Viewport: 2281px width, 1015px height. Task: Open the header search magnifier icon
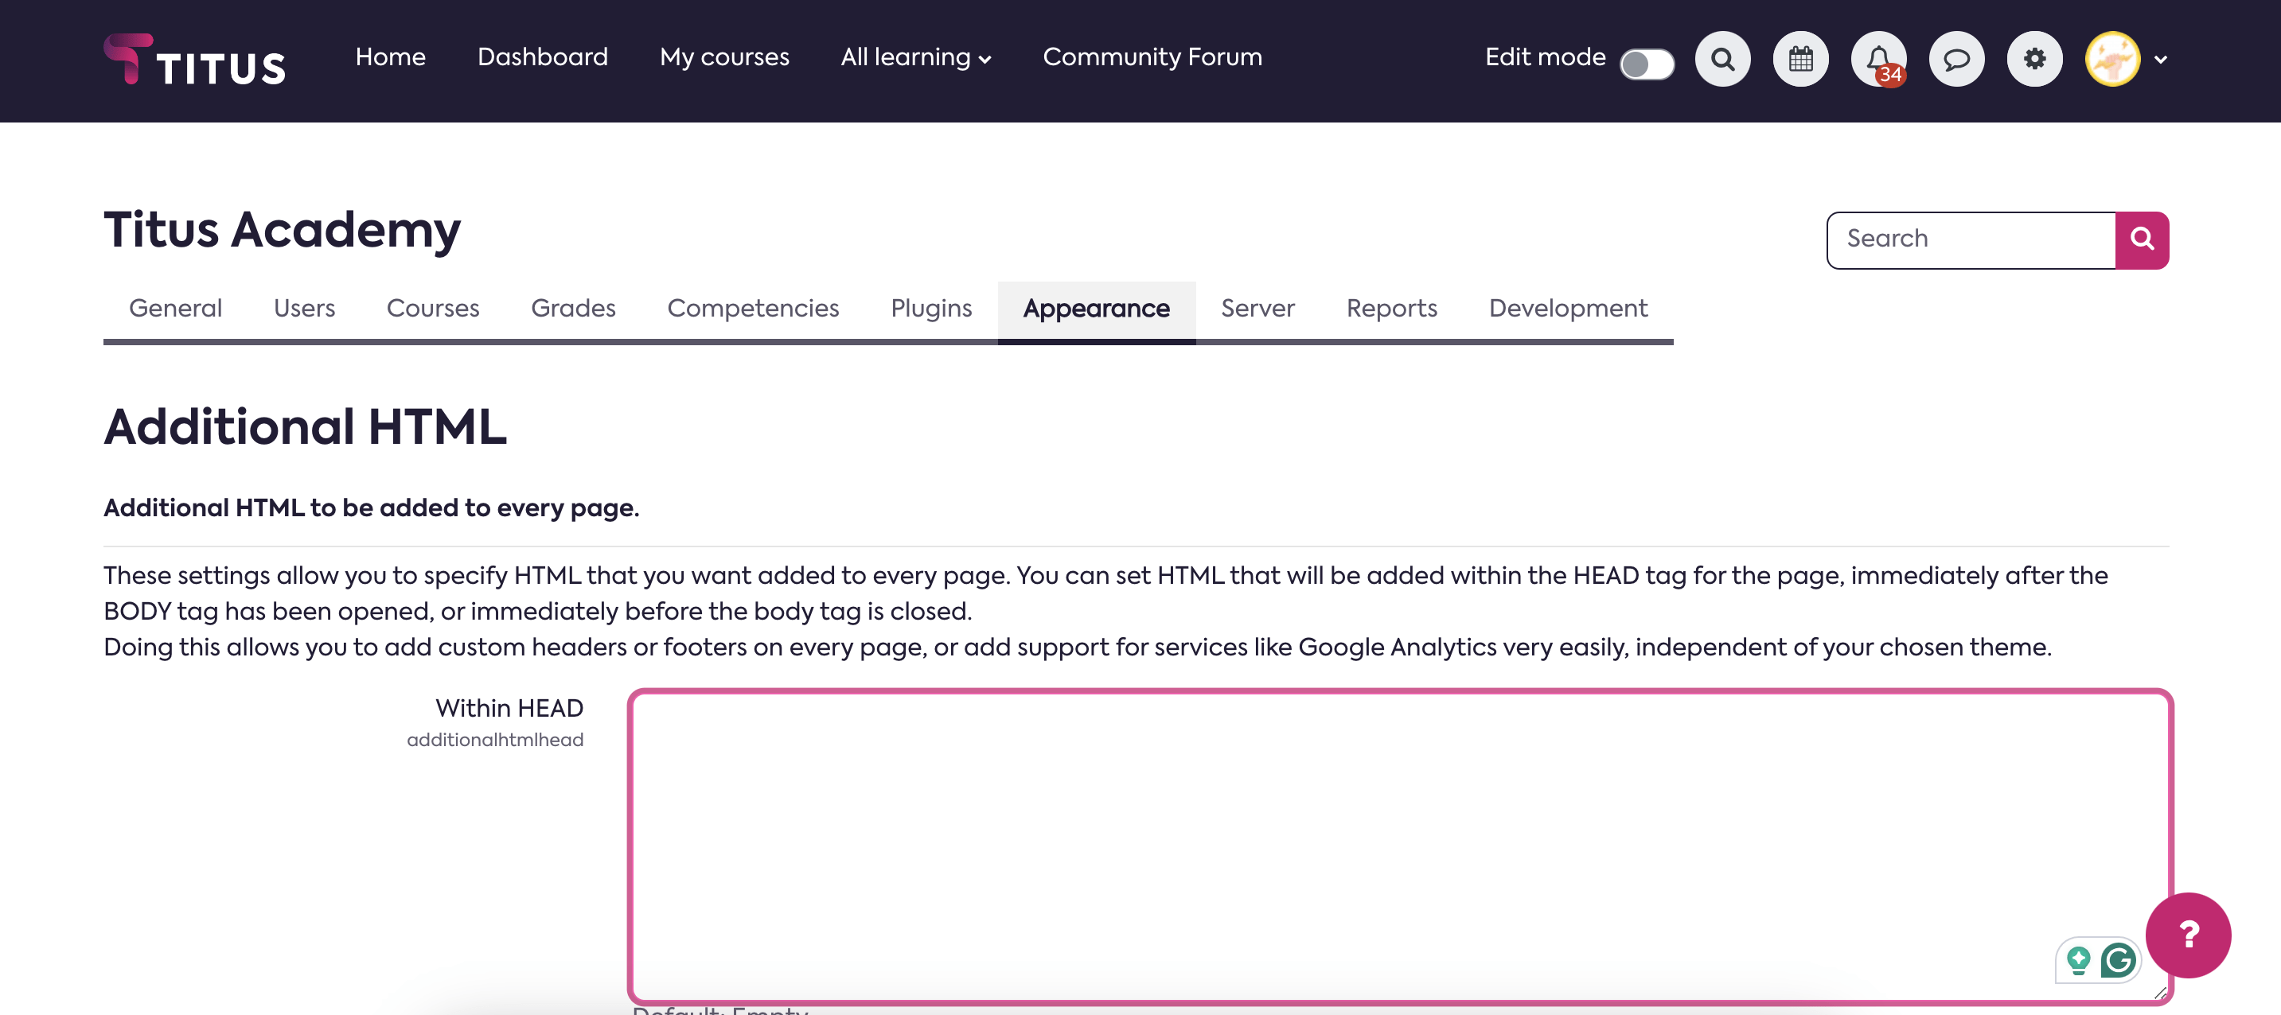(x=1722, y=60)
